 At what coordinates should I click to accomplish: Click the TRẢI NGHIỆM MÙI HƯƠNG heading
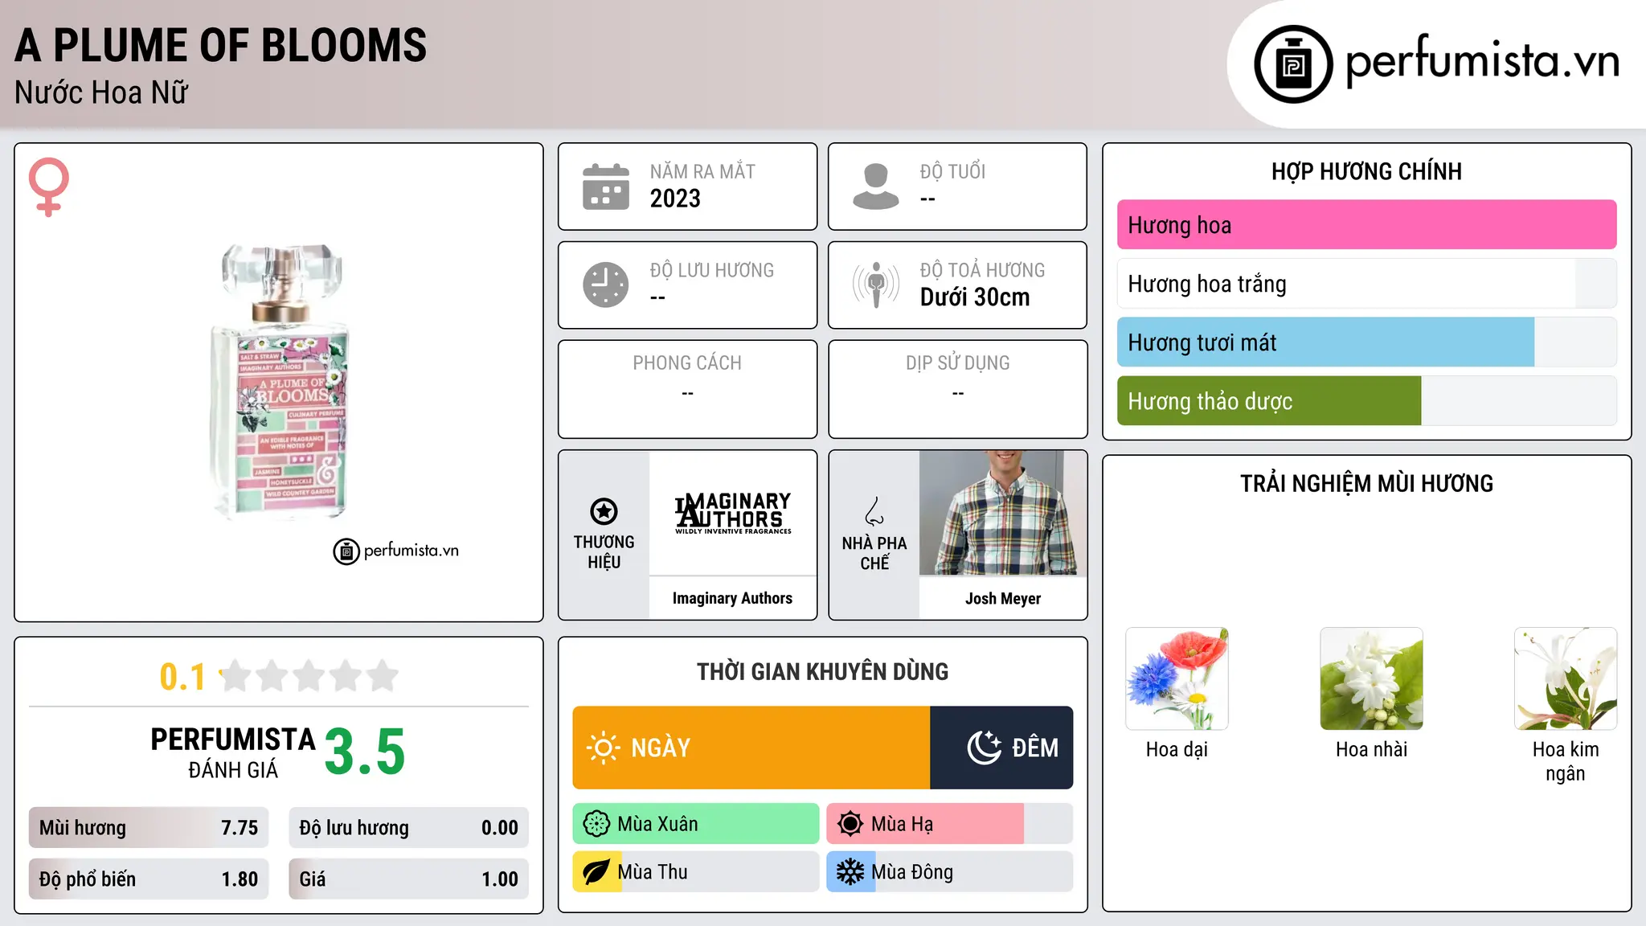coord(1366,484)
